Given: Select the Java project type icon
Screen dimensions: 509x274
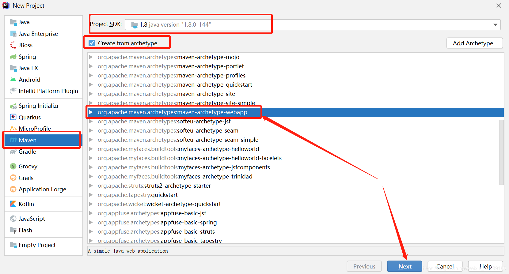Looking at the screenshot, I should click(13, 22).
